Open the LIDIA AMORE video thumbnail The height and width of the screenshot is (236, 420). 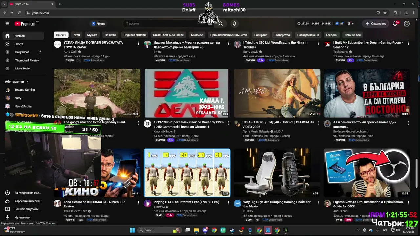point(277,93)
